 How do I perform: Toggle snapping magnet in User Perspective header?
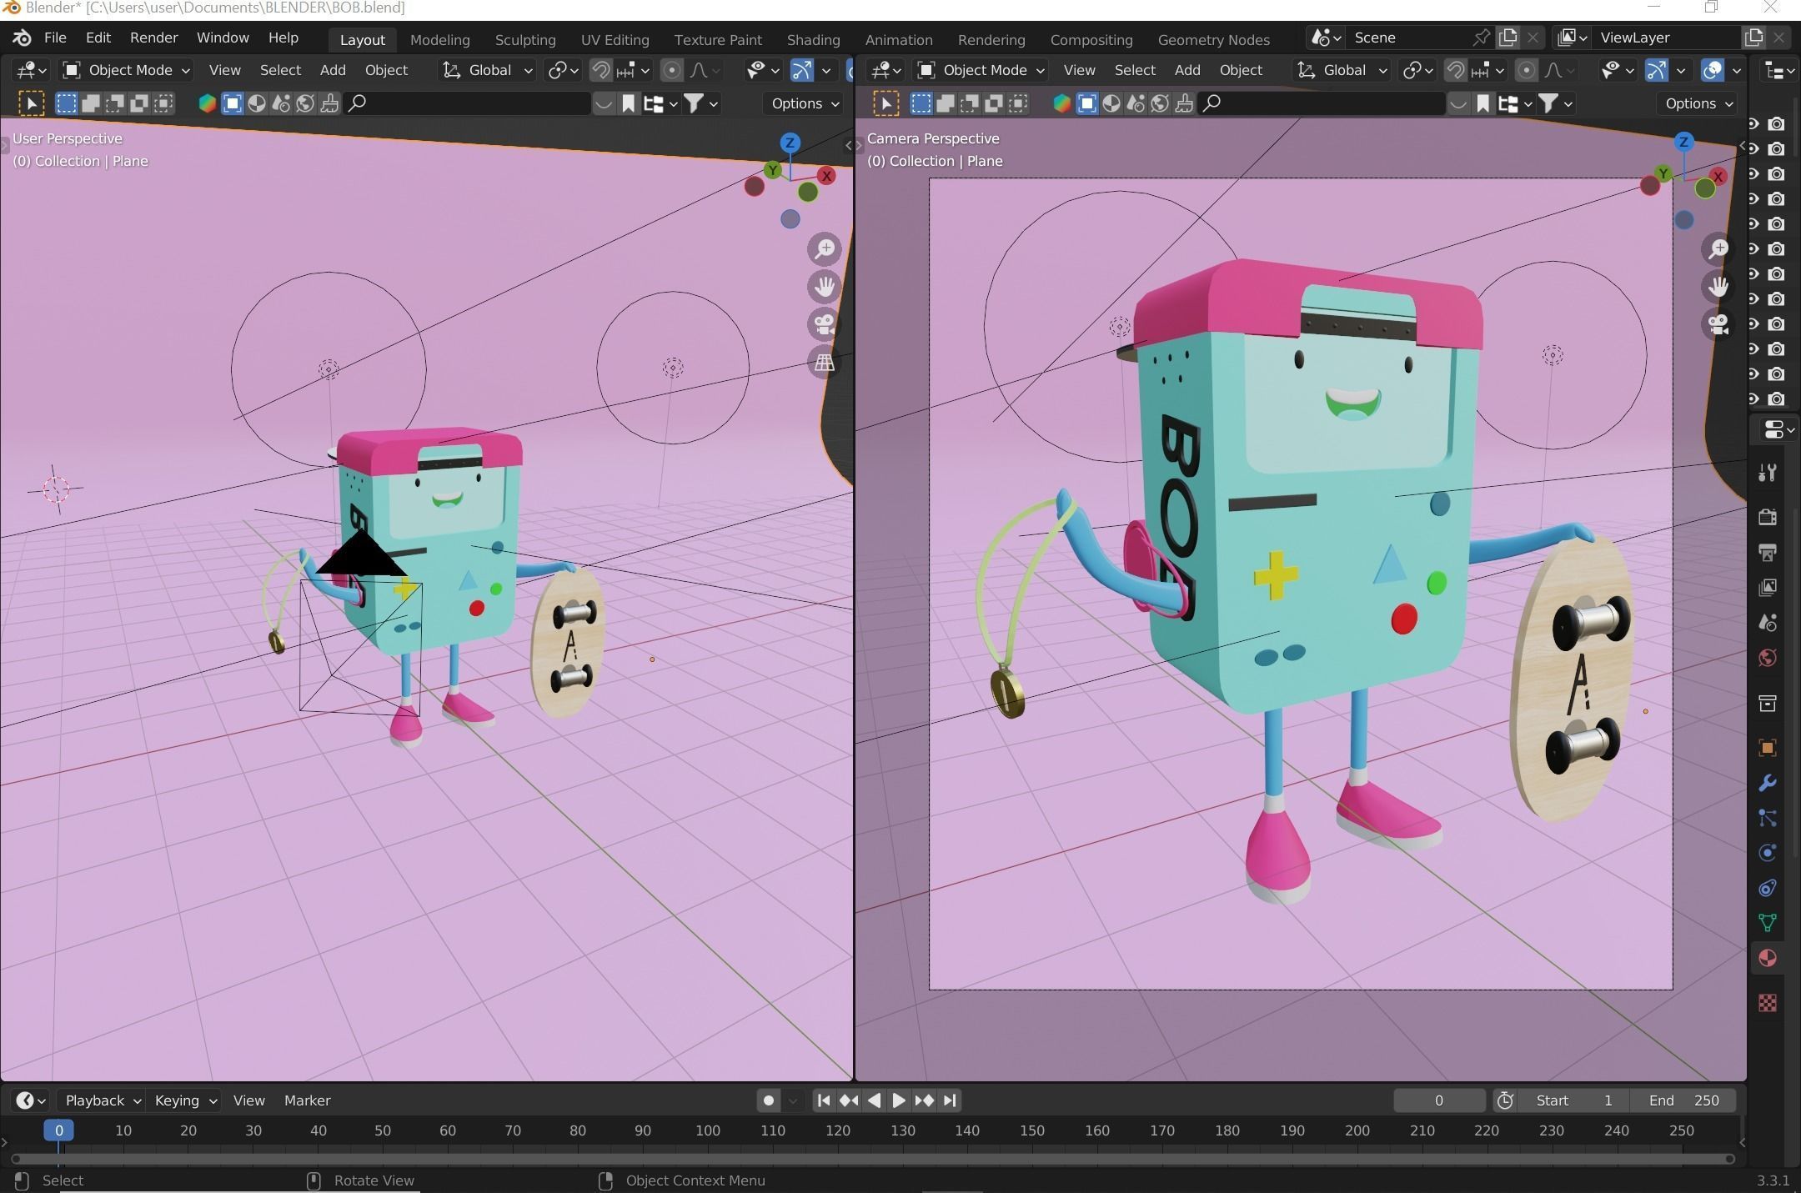tap(600, 70)
